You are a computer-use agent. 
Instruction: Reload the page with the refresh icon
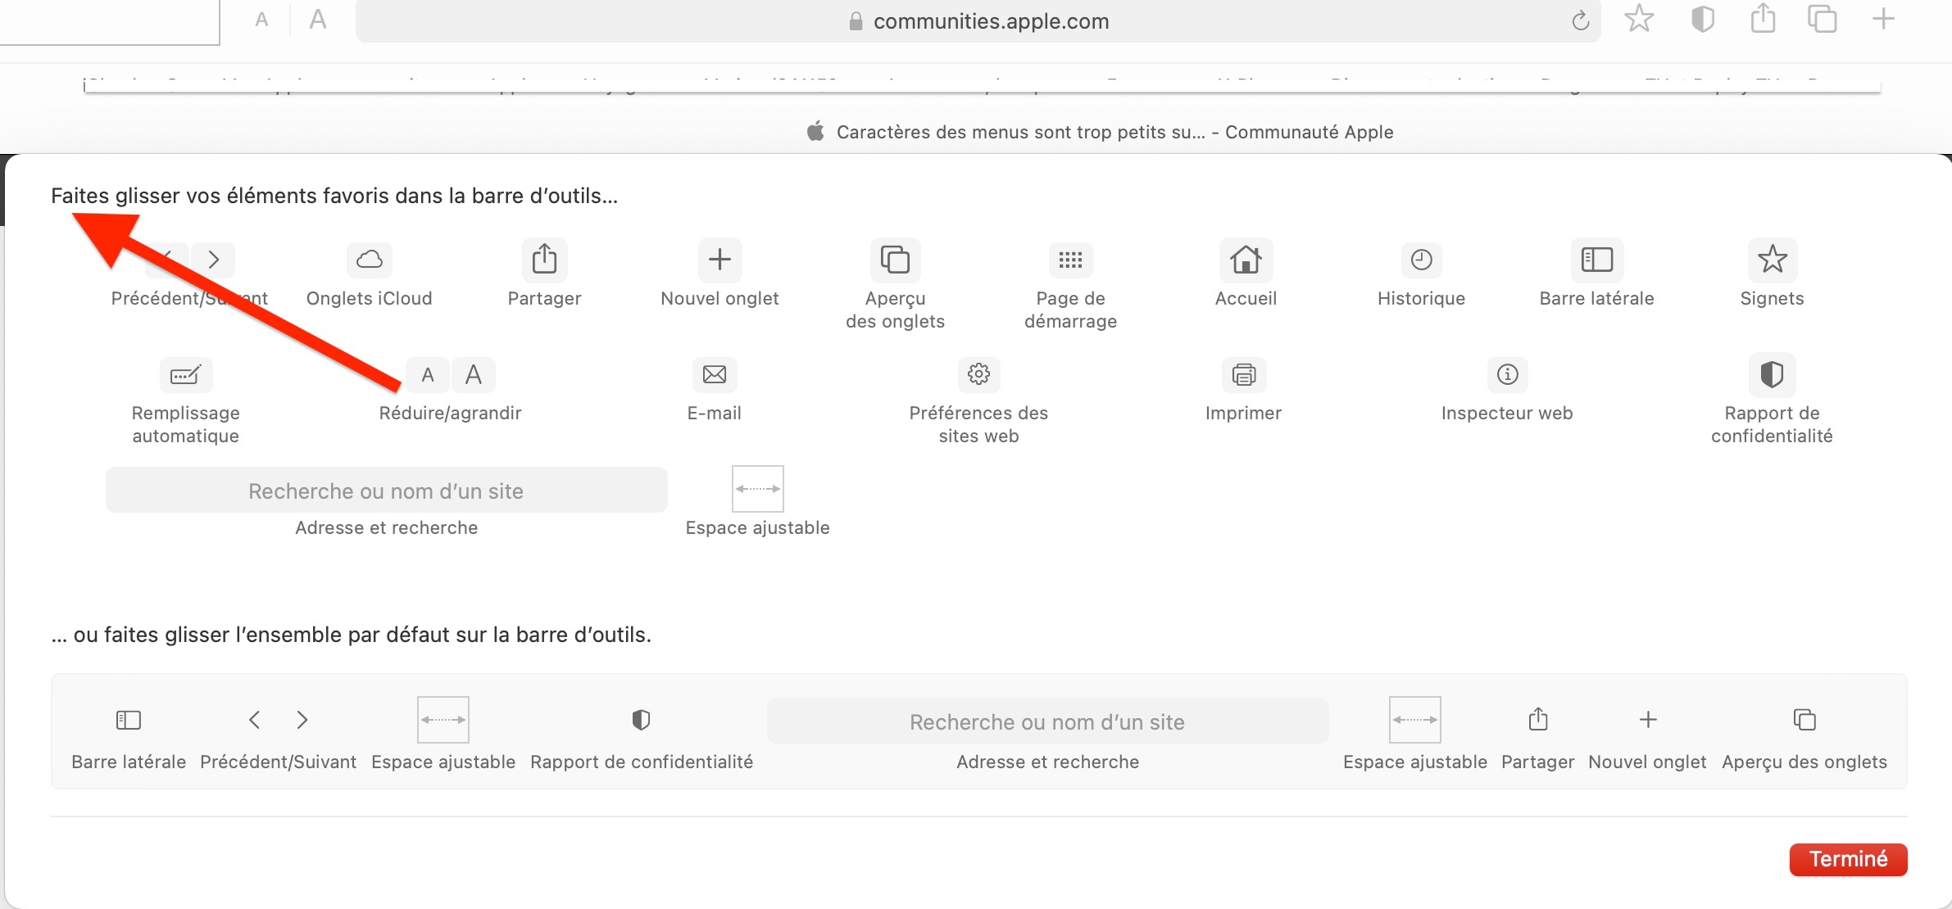pos(1580,21)
